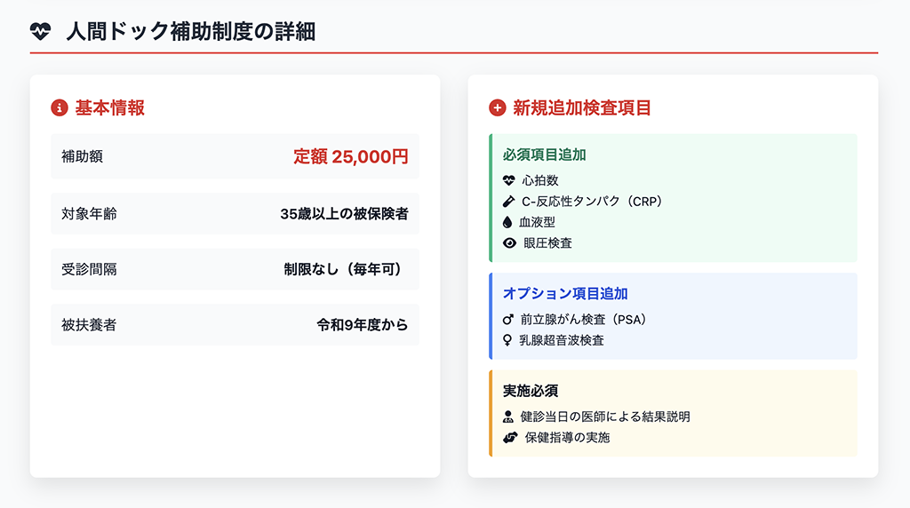
Task: Click the info icon next to 基本情報
Action: click(x=60, y=107)
